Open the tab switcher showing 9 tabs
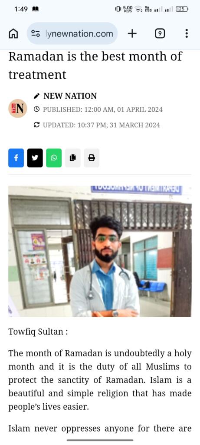 pyautogui.click(x=160, y=34)
